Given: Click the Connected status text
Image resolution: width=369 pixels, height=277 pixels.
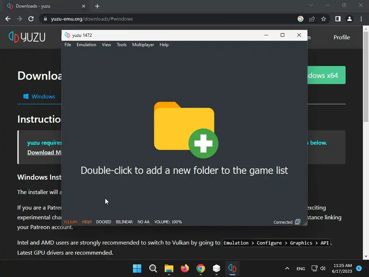Looking at the screenshot, I should [x=283, y=222].
